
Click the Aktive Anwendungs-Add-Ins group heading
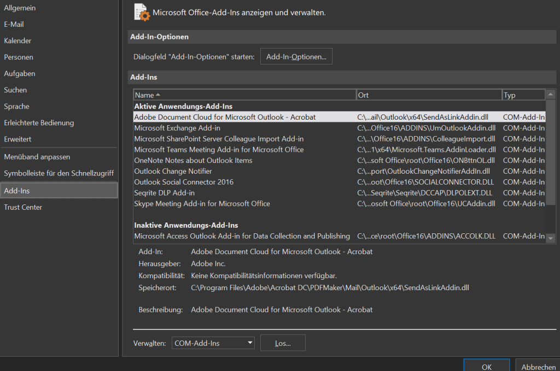[183, 107]
